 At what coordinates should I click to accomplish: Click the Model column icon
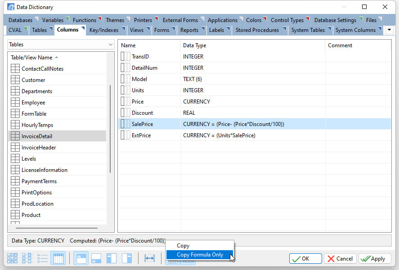pyautogui.click(x=125, y=79)
